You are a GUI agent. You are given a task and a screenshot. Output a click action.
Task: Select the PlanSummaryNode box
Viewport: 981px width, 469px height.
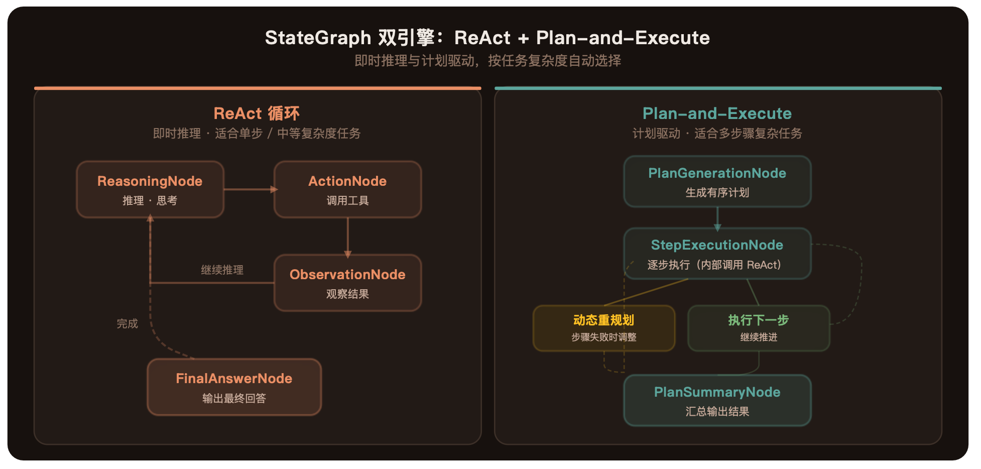(x=717, y=400)
